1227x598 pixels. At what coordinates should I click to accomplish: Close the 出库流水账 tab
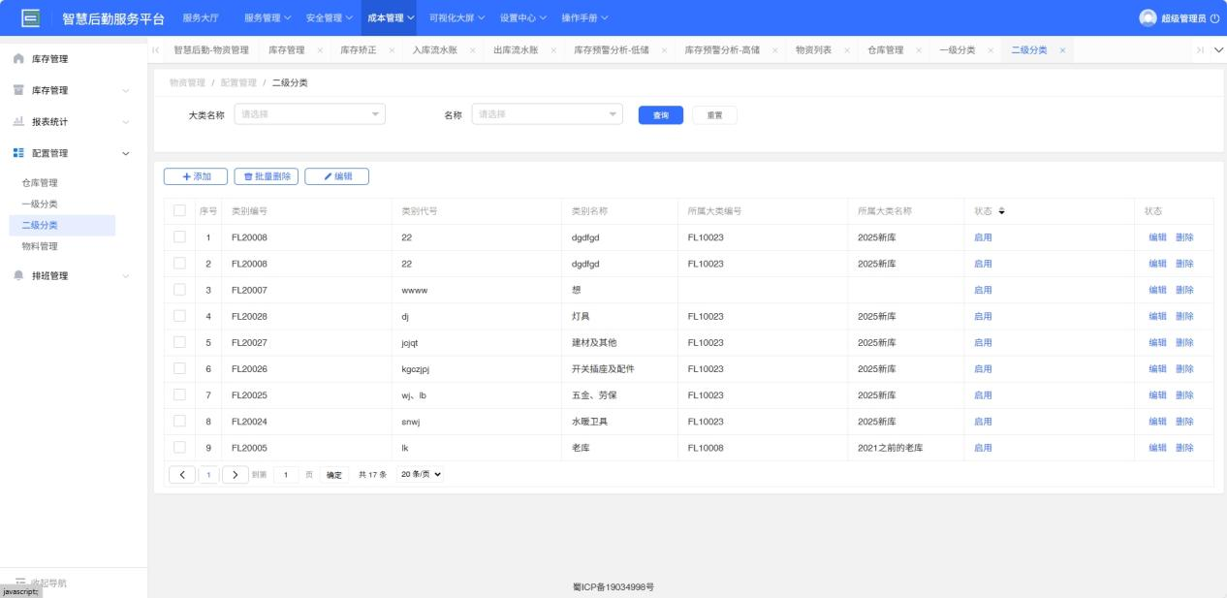click(552, 50)
